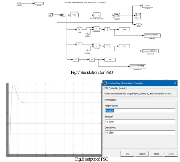
Task: Select the ise To Workspace block
Action: pos(110,60)
